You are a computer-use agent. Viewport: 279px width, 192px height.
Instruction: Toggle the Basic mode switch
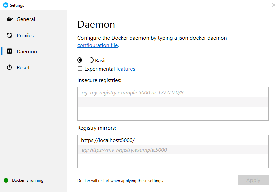point(86,60)
